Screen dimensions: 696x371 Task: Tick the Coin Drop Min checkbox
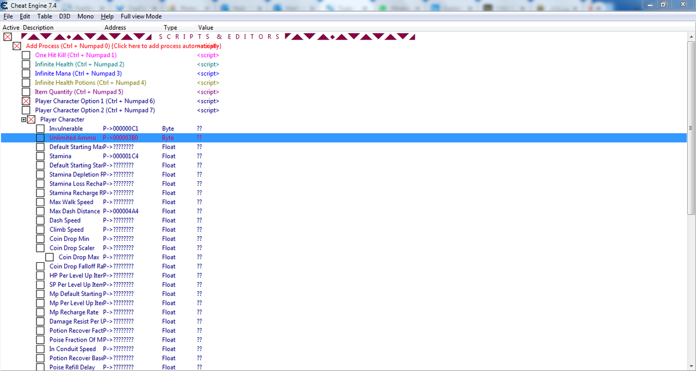point(40,239)
